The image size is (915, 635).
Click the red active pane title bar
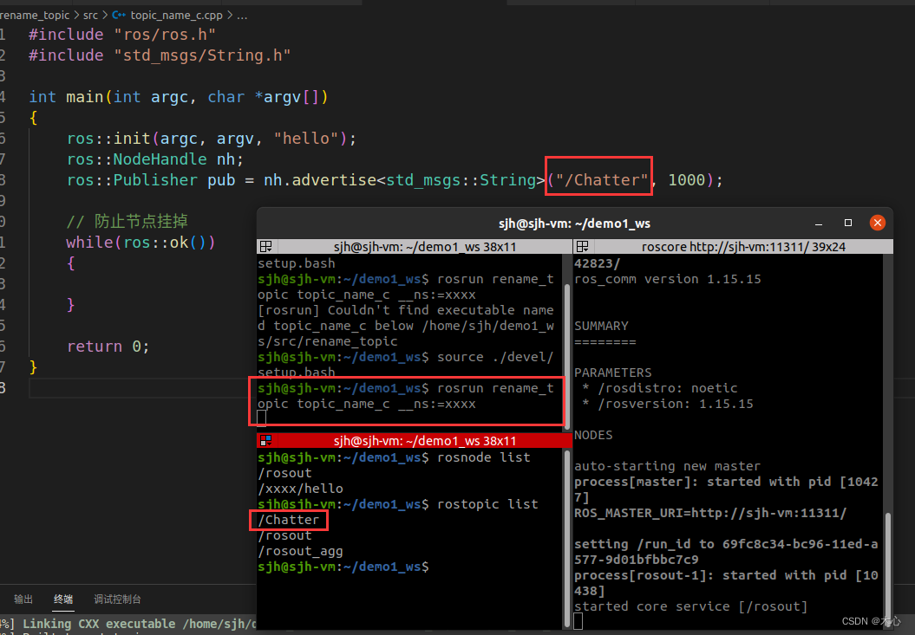pos(415,440)
